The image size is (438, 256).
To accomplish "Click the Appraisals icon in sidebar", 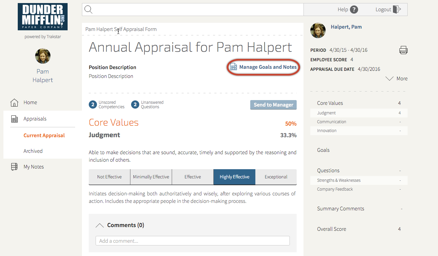I will click(x=14, y=119).
